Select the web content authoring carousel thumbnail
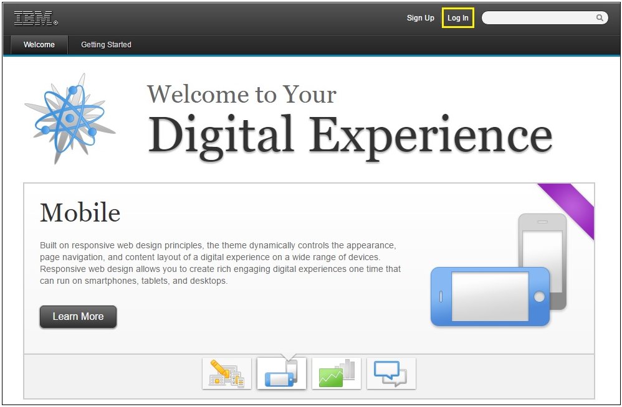622x407 pixels. (226, 373)
